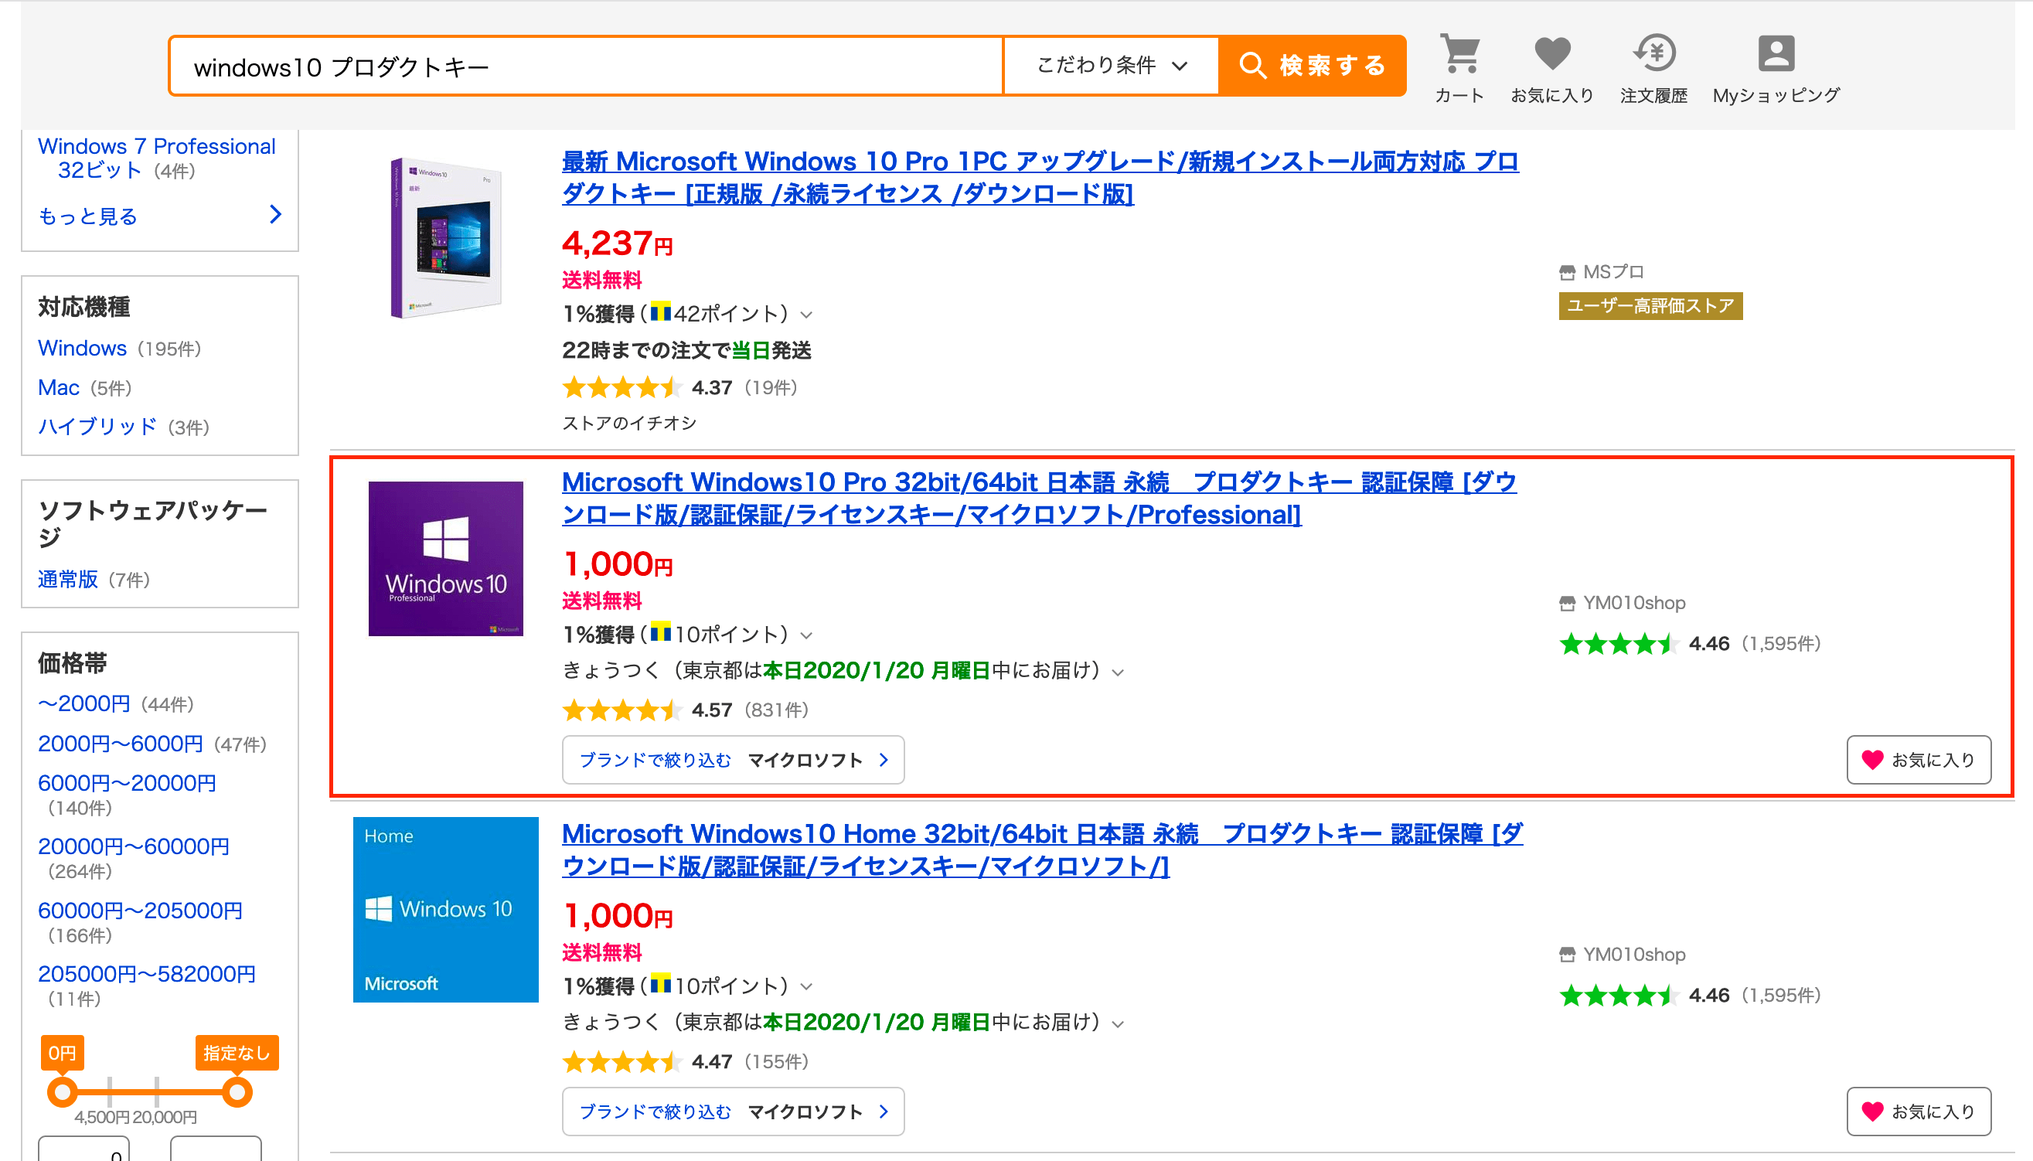Click the YM010shop store icon on the Home listing
Viewport: 2033px width, 1161px height.
click(1568, 955)
